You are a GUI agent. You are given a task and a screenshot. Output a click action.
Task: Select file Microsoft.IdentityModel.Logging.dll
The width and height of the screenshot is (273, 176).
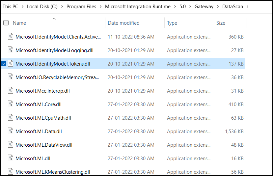point(54,50)
